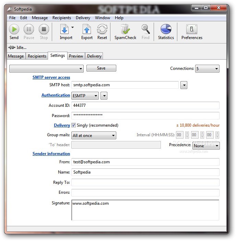Open the Window menu
Image resolution: width=236 pixels, height=241 pixels.
coord(103,18)
